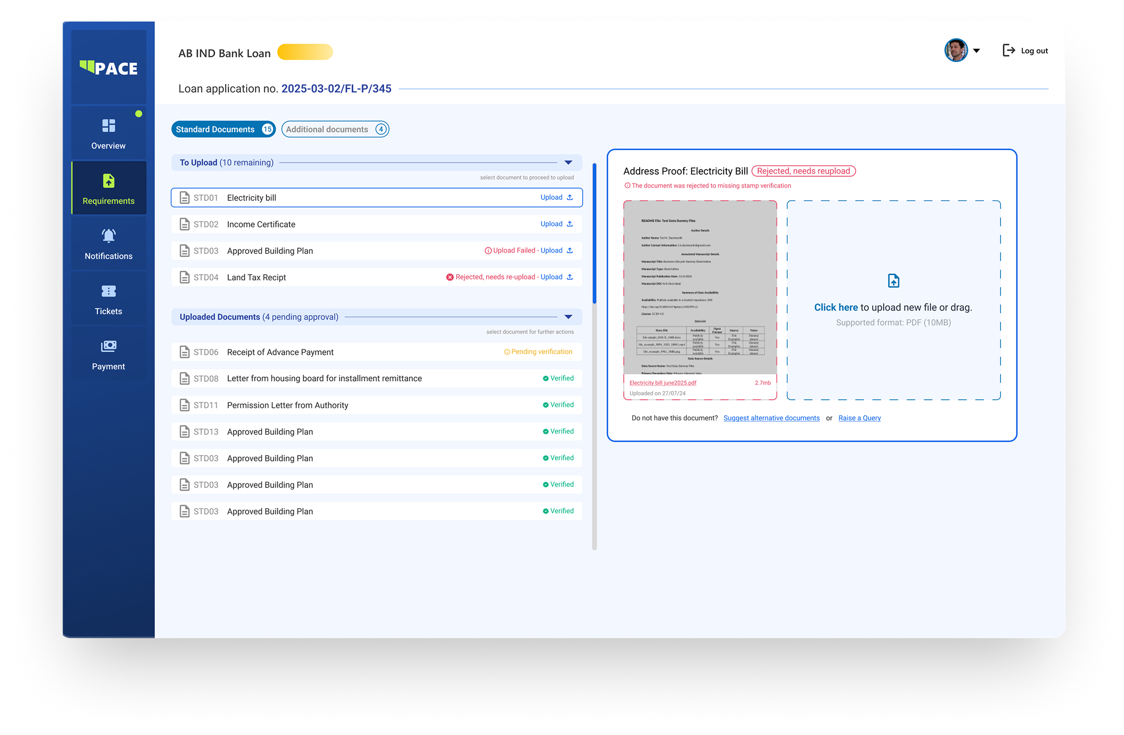The width and height of the screenshot is (1124, 735).
Task: Open the Tickets sidebar section
Action: tap(108, 299)
